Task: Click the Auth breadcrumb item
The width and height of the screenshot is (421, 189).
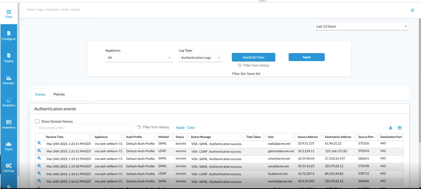Action: point(65,9)
